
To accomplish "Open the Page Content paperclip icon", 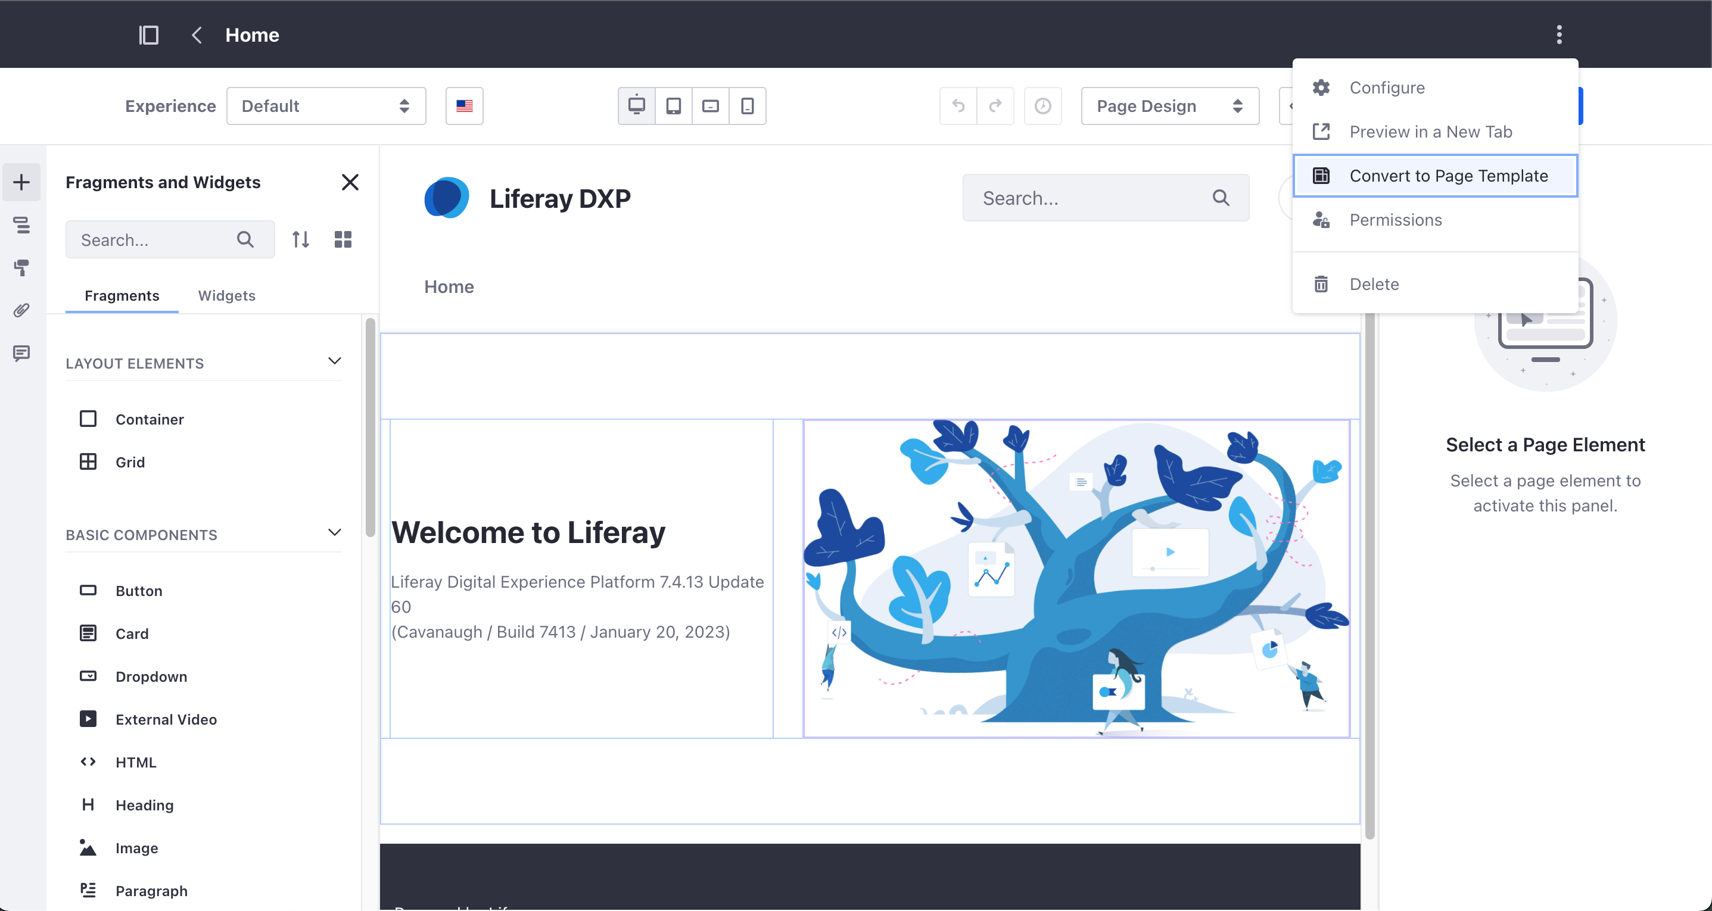I will (x=21, y=310).
